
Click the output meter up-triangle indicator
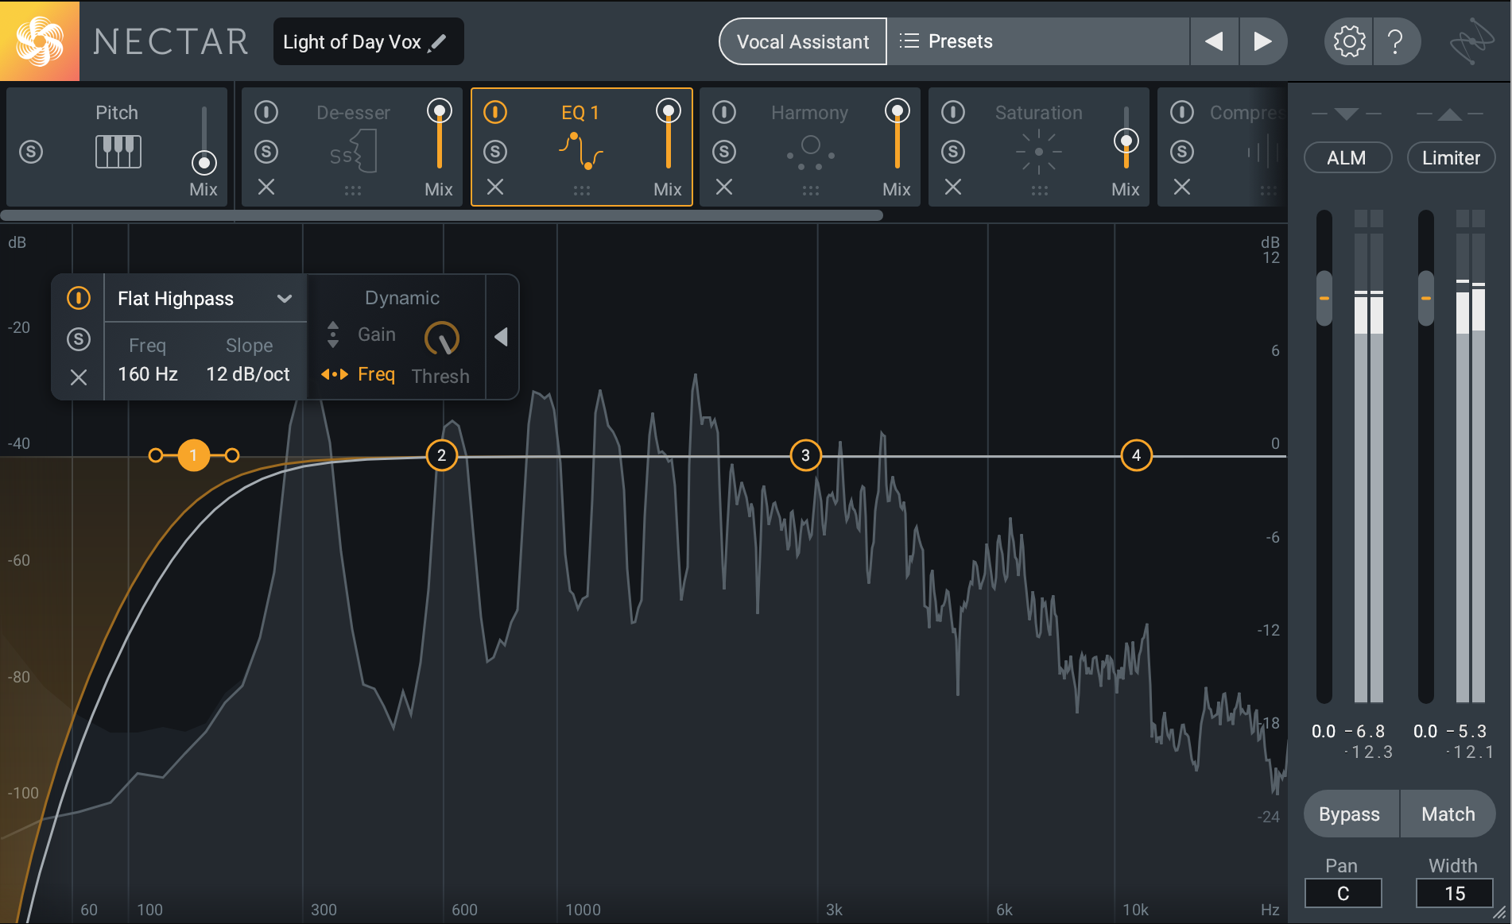pyautogui.click(x=1449, y=114)
